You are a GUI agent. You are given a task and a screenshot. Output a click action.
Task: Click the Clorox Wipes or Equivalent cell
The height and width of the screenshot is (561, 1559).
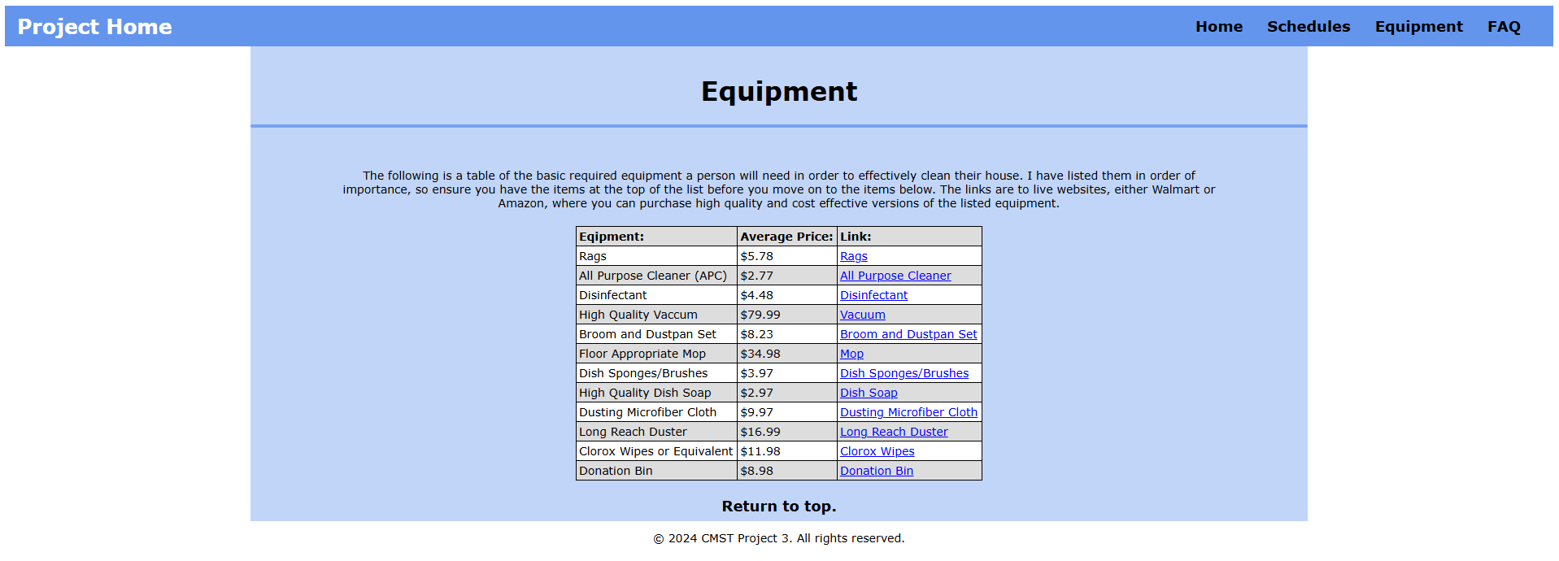pyautogui.click(x=656, y=451)
